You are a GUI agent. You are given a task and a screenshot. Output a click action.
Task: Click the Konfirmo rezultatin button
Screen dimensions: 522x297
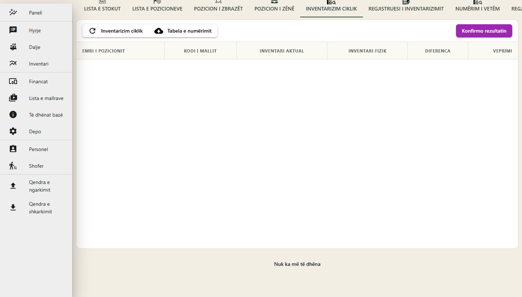[484, 31]
